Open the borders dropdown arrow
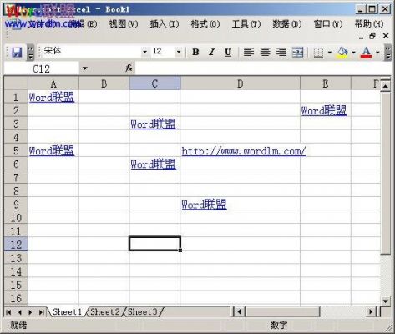Screen dimensions: 395x334 pos(329,52)
